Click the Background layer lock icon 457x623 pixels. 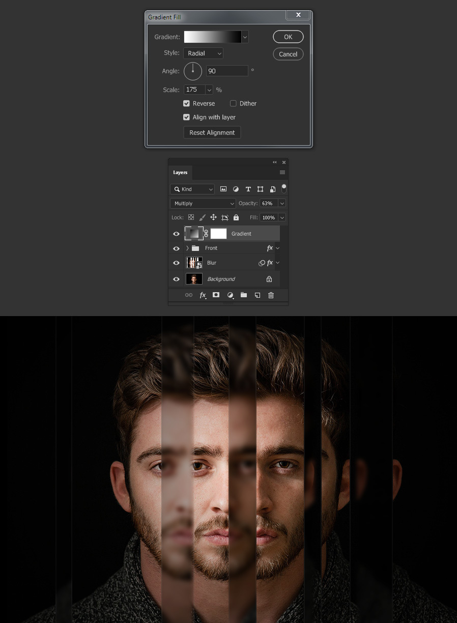point(269,279)
